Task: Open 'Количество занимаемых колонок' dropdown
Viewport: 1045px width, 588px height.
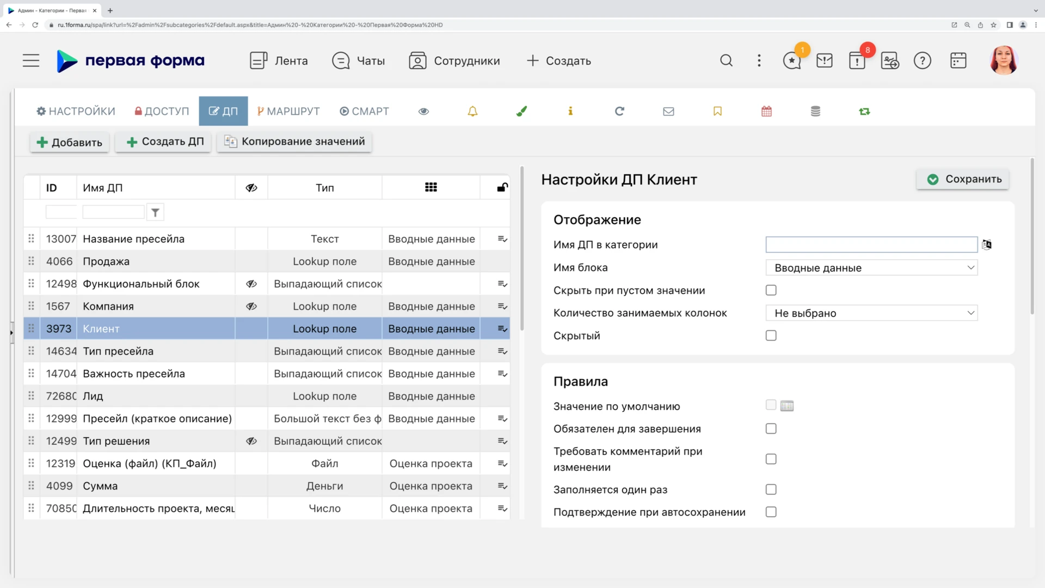Action: pyautogui.click(x=871, y=313)
